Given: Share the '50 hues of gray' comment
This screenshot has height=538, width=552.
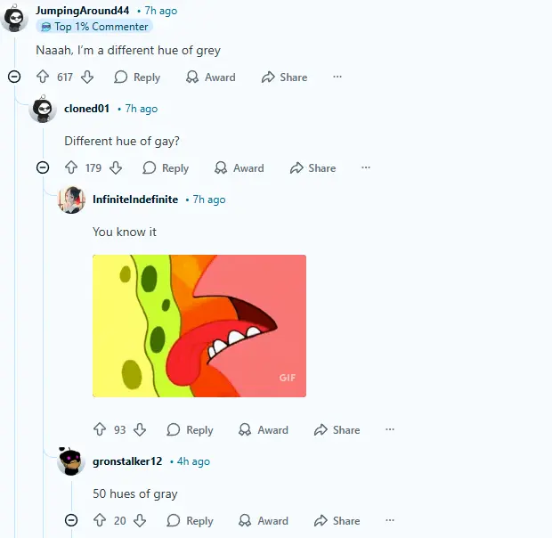Looking at the screenshot, I should click(337, 520).
